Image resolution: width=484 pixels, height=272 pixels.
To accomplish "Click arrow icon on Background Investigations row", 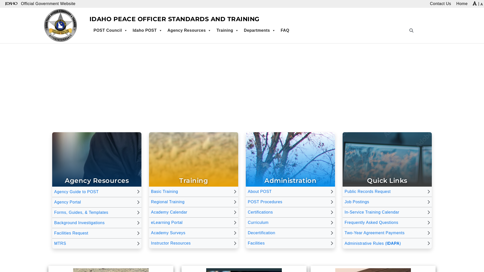I will [x=138, y=223].
